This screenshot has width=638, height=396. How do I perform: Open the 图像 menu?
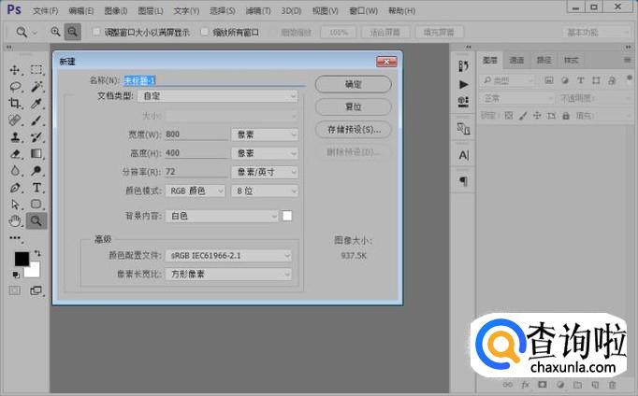pos(116,11)
